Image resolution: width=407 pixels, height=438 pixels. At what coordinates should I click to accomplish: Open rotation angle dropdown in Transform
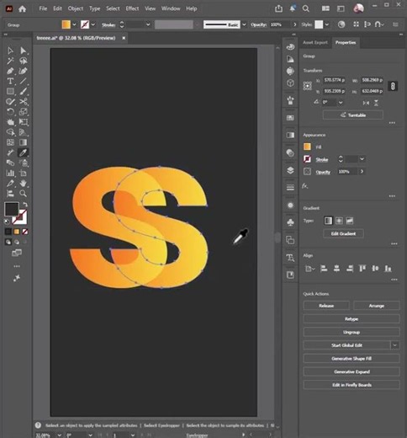point(341,103)
